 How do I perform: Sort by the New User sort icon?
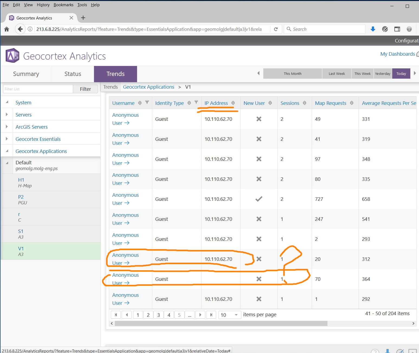pyautogui.click(x=270, y=103)
